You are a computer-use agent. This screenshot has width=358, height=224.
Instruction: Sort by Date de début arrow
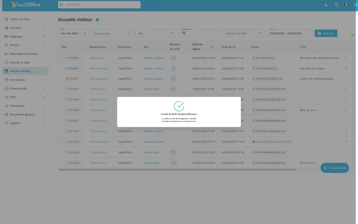(212, 47)
